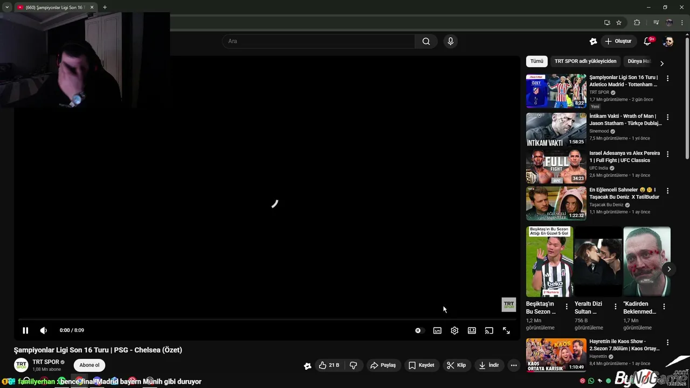Open the Kaos Ortaya Karışık thumbnail
Image resolution: width=690 pixels, height=388 pixels.
click(556, 355)
